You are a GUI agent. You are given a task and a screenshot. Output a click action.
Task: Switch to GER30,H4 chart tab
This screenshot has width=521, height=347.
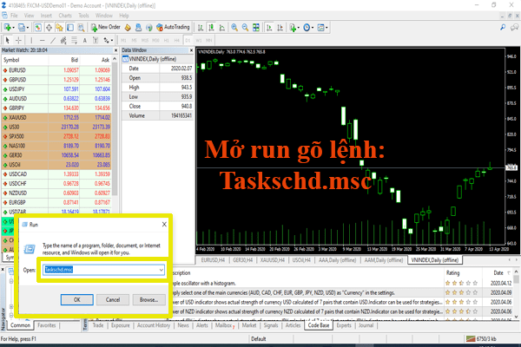pos(242,260)
